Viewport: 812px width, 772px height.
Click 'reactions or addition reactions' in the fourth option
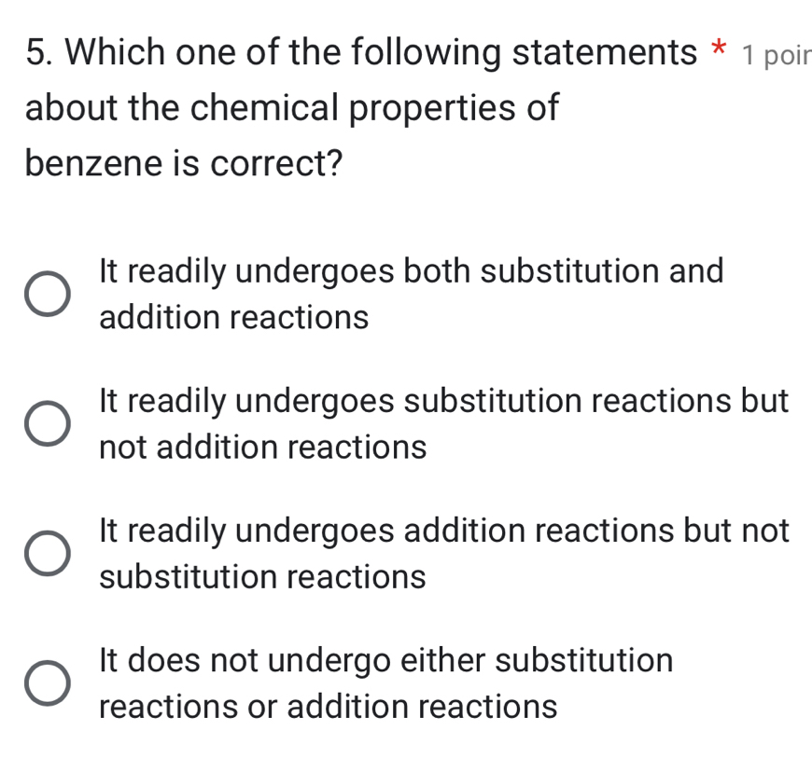click(x=328, y=707)
